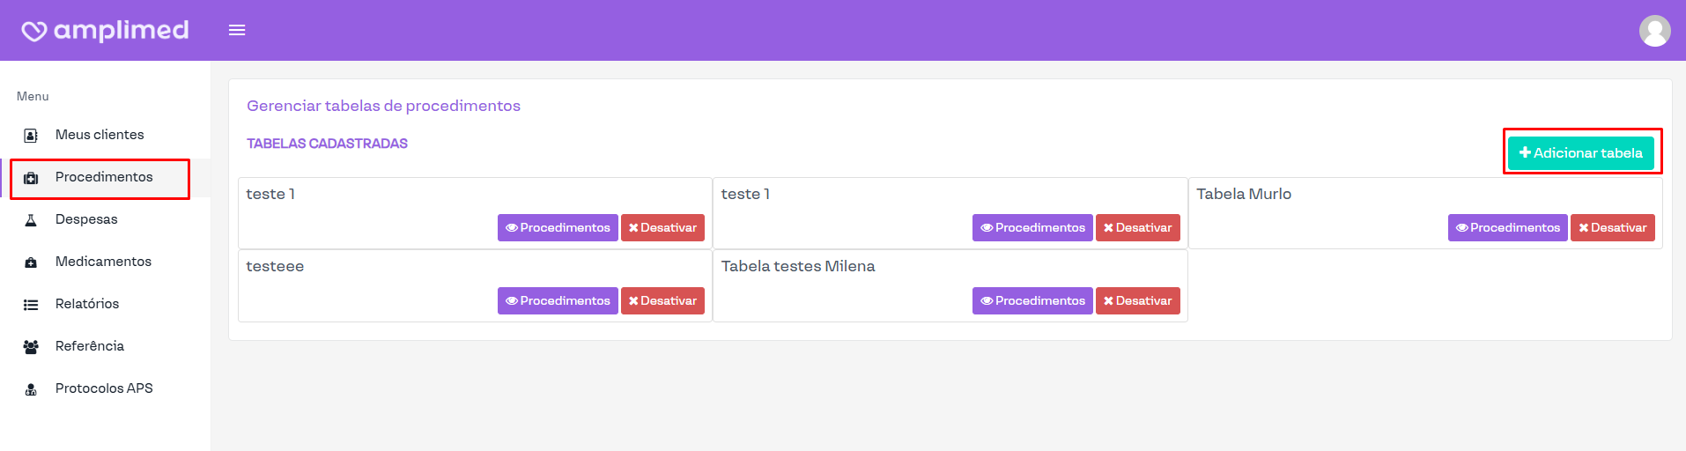Select the Tabela Murlo card title
This screenshot has height=451, width=1686.
(1244, 194)
